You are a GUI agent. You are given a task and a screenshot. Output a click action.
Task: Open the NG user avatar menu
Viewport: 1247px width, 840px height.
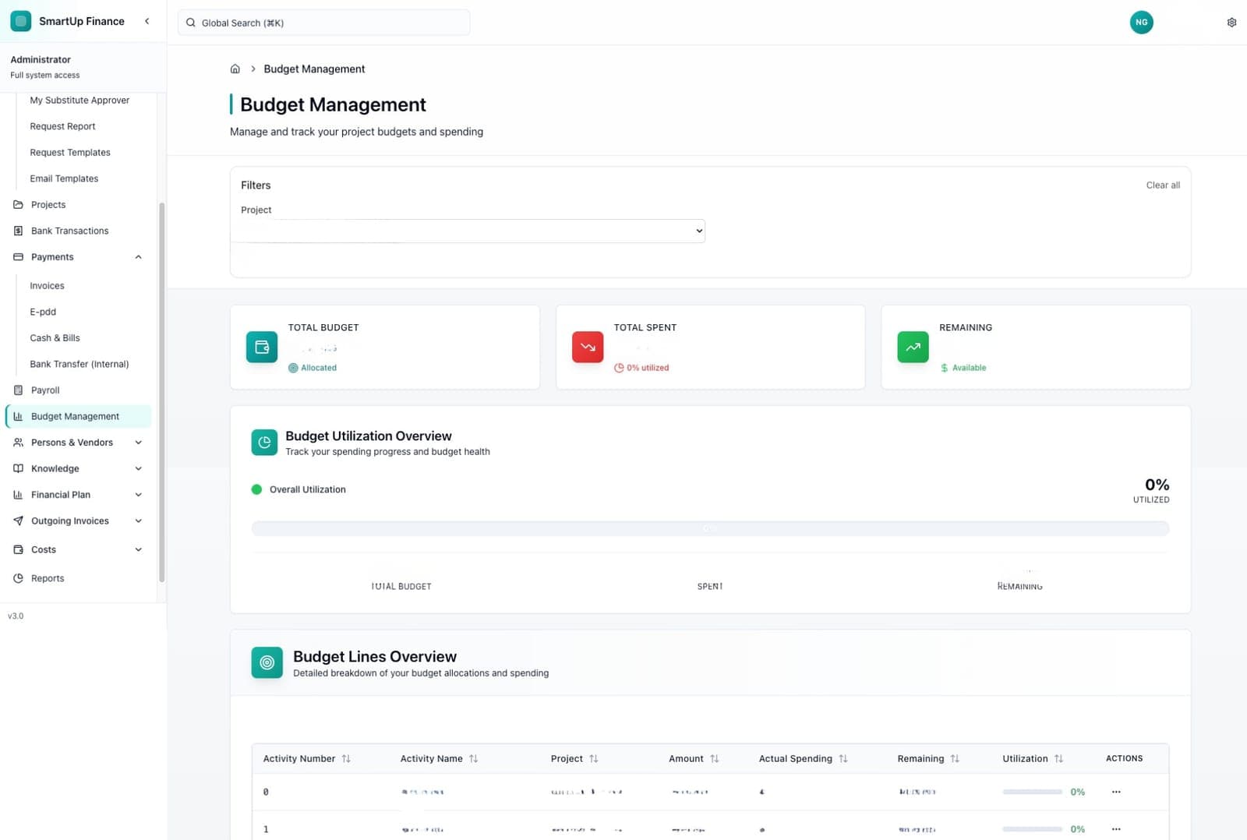1141,22
